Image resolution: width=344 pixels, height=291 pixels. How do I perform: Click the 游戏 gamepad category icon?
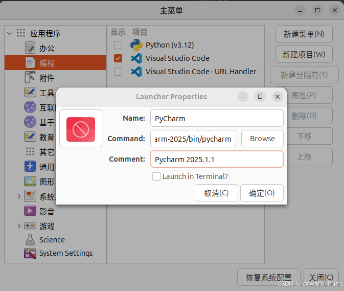click(x=30, y=226)
